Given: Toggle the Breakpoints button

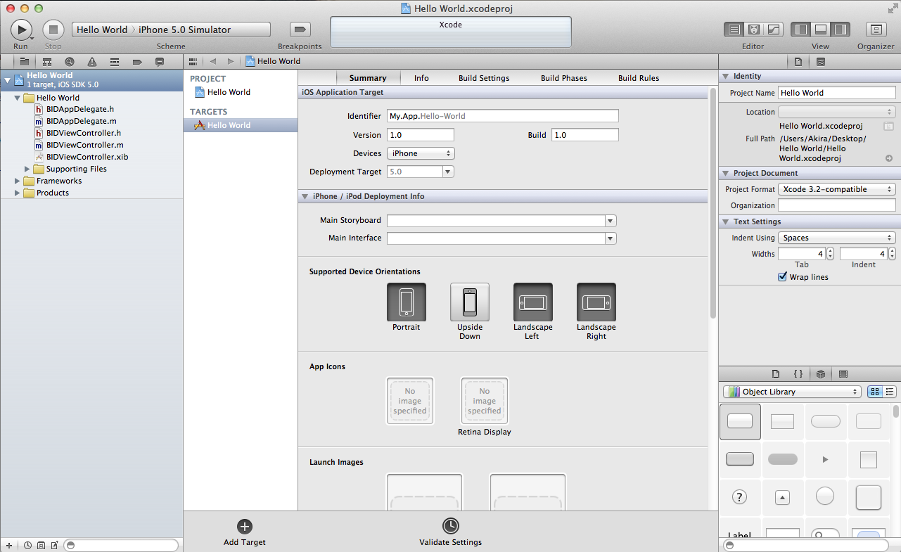Looking at the screenshot, I should 300,30.
